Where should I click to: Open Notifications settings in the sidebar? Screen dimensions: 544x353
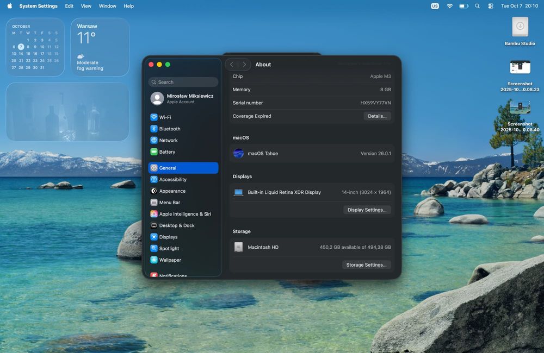pyautogui.click(x=183, y=275)
